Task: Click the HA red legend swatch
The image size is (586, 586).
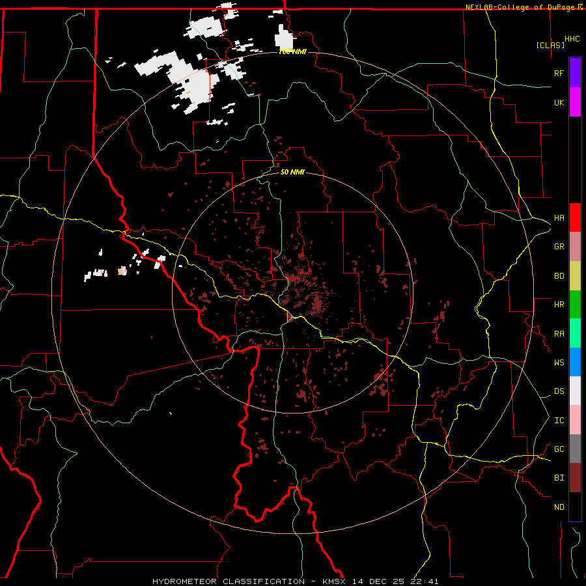Action: tap(575, 217)
